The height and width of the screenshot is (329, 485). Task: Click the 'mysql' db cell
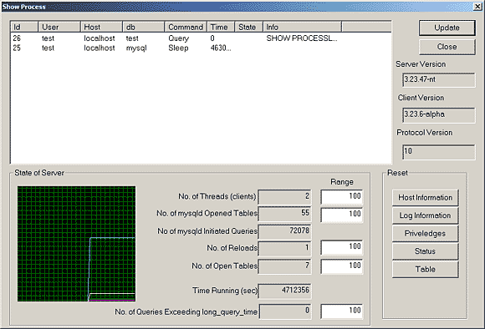coord(136,48)
